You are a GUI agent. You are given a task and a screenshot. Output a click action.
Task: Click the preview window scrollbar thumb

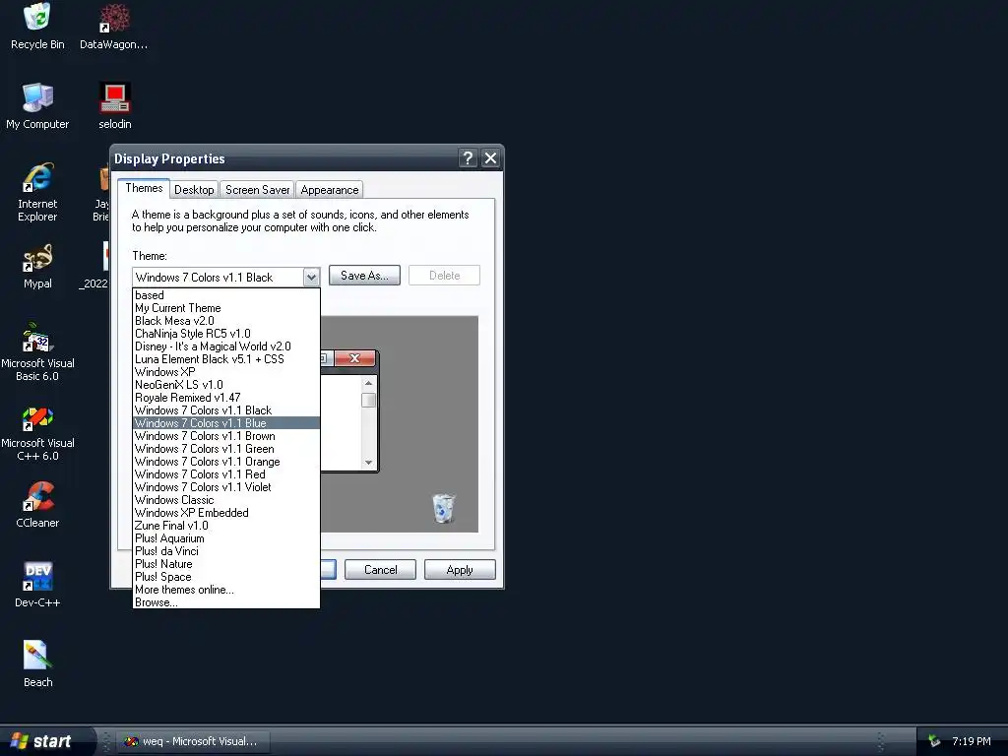[368, 400]
